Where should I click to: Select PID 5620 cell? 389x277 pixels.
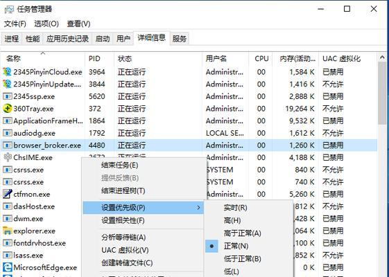(97, 96)
